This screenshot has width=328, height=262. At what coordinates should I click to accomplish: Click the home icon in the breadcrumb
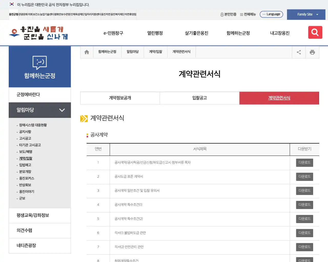[86, 52]
